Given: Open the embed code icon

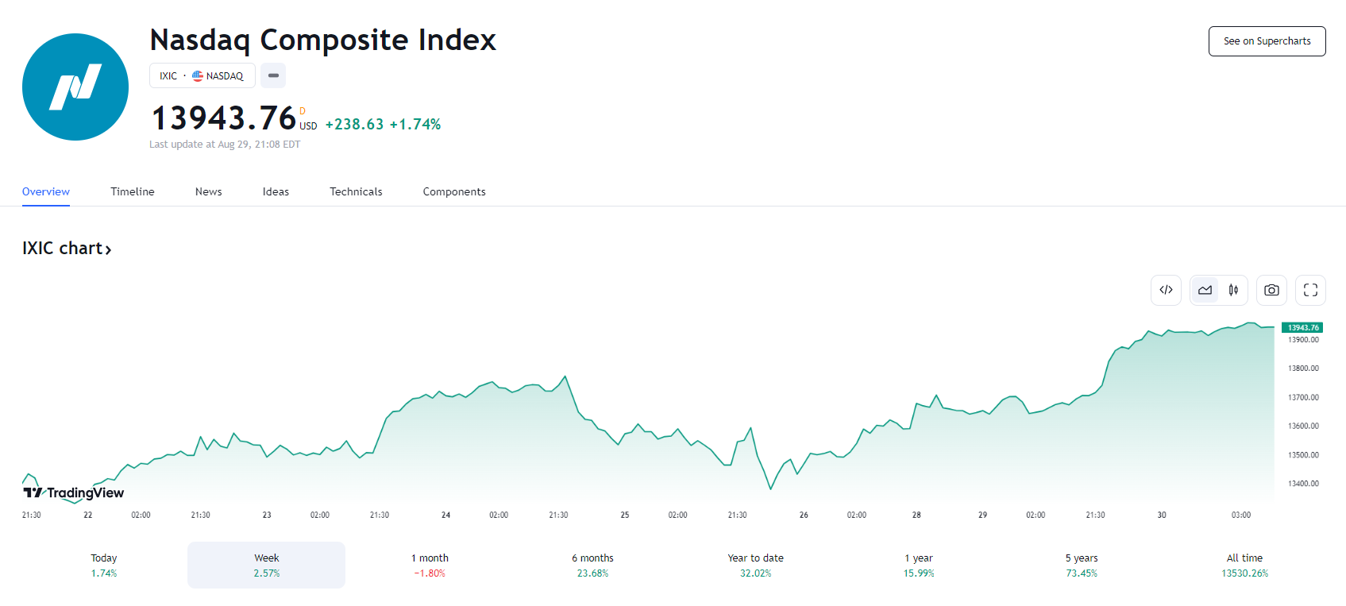Looking at the screenshot, I should 1166,290.
